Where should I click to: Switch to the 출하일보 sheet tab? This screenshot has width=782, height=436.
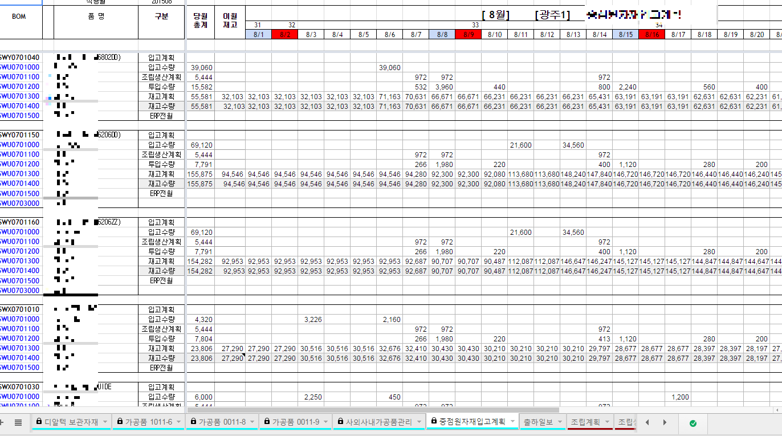[x=539, y=422]
